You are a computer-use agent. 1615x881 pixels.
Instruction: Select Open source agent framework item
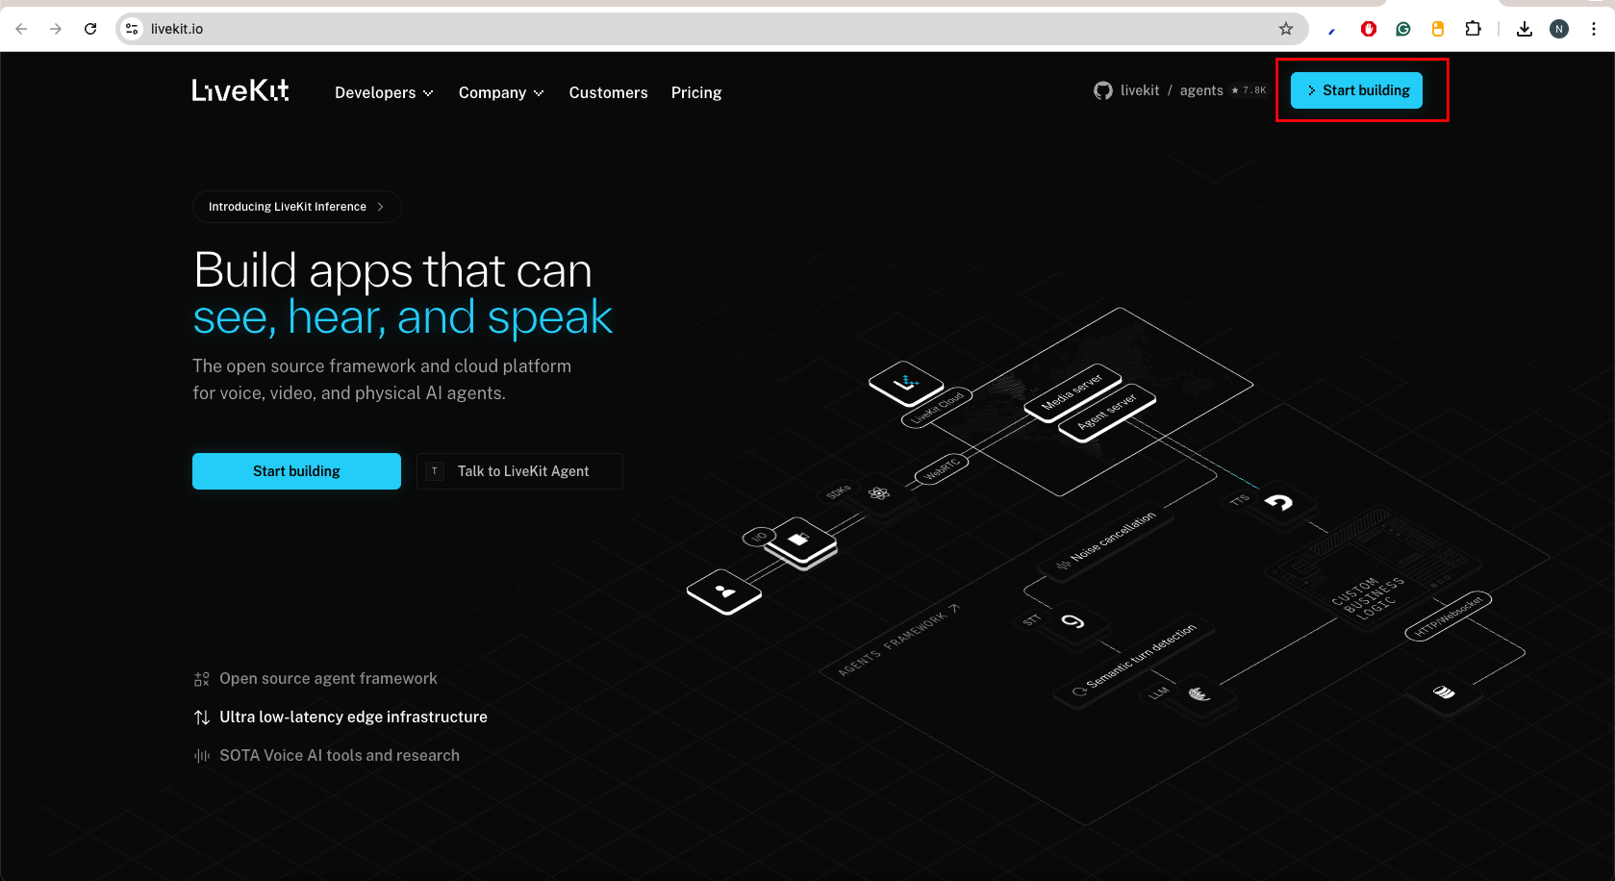(328, 679)
